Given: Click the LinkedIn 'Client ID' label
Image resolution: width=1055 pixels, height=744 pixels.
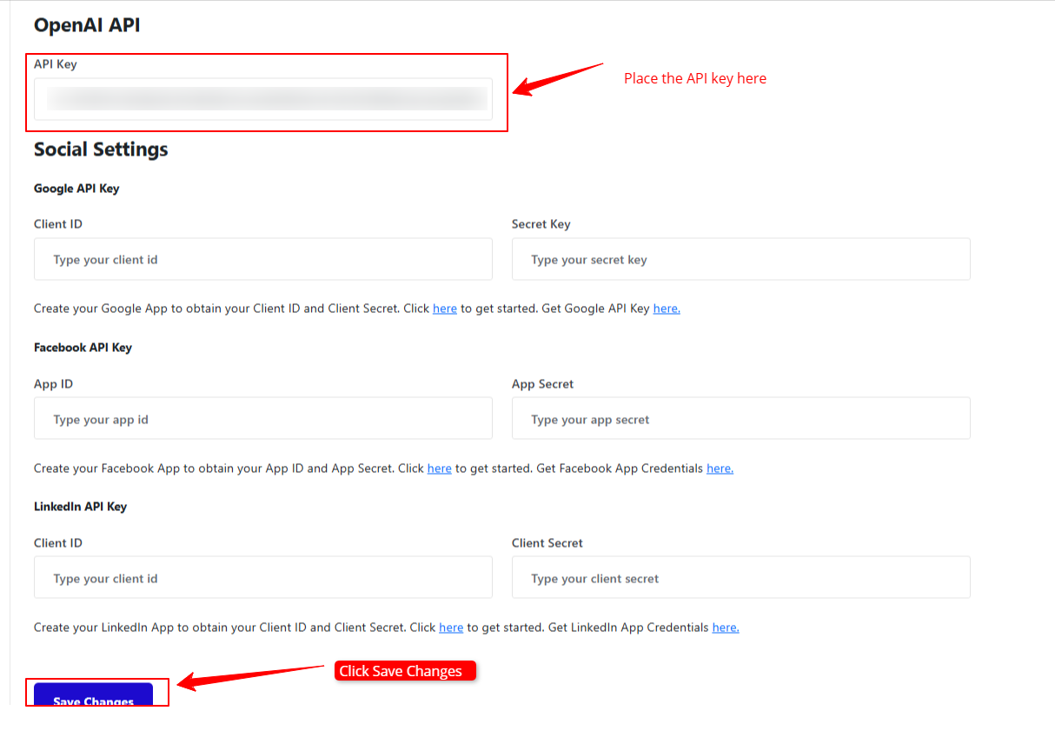Looking at the screenshot, I should coord(58,542).
